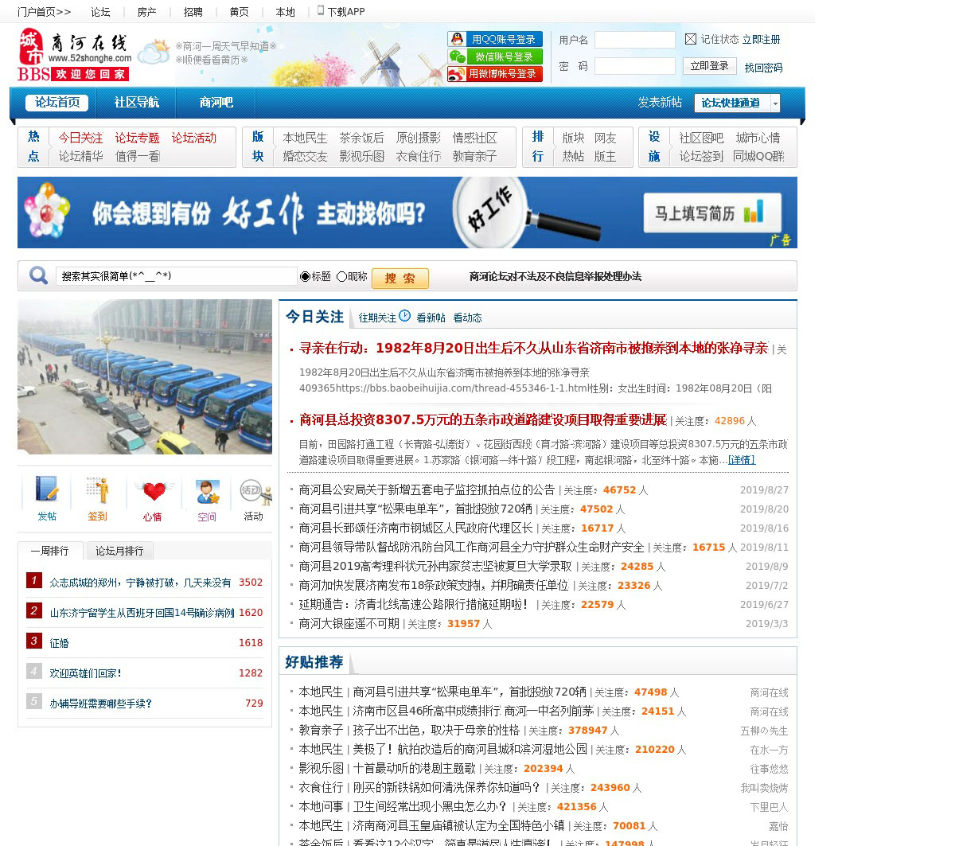Click the 看新帖 link
This screenshot has height=846, width=955.
tap(431, 318)
